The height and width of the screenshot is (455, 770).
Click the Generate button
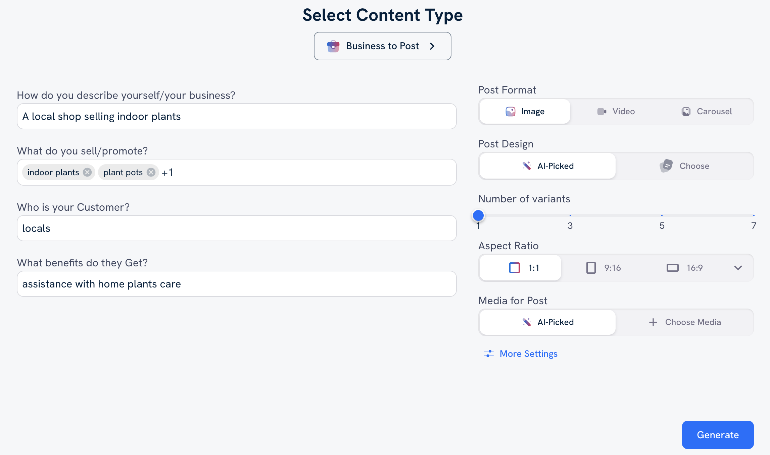coord(718,435)
